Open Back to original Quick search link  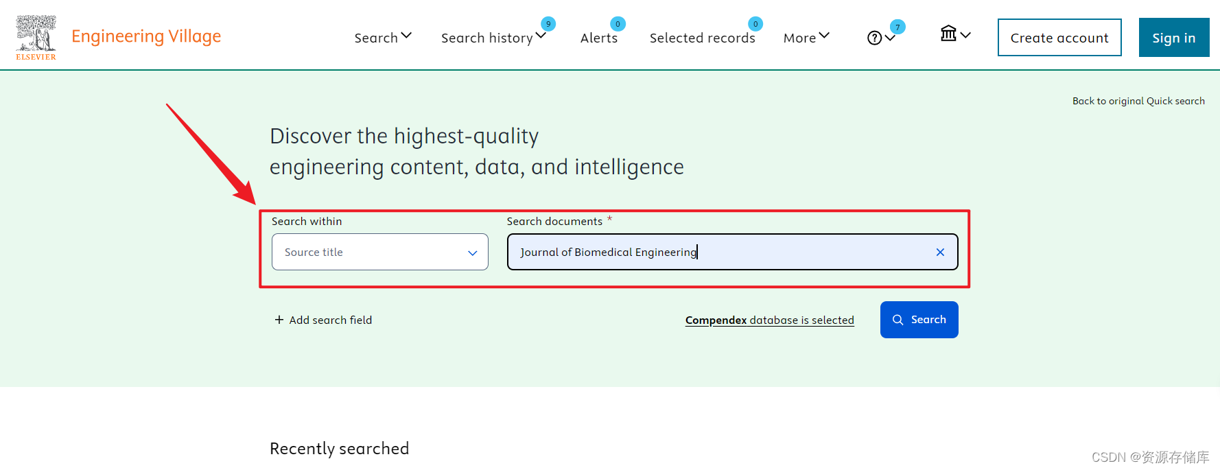tap(1138, 101)
